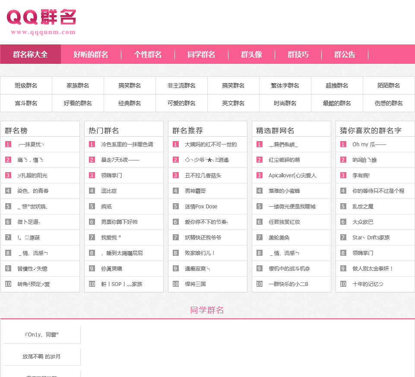The image size is (415, 377).
Task: Click 做人别太金泰妍！ entry
Action: point(372,269)
